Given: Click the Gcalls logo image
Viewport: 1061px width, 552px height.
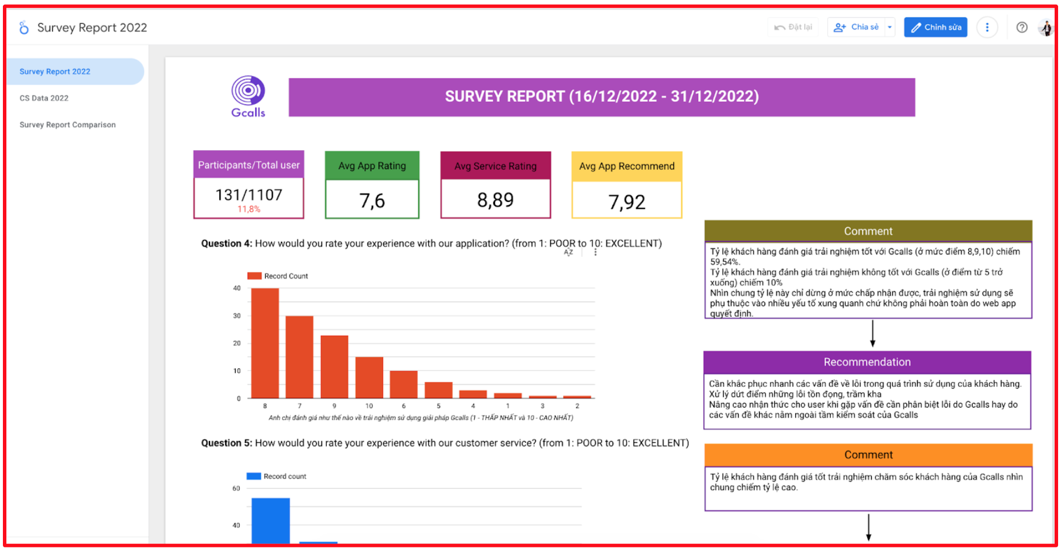Looking at the screenshot, I should pyautogui.click(x=248, y=97).
